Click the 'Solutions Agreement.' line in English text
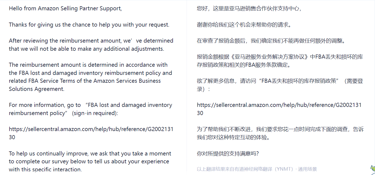This screenshot has height=175, width=375. [x=37, y=89]
